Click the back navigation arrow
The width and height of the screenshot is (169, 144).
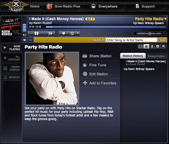pyautogui.click(x=25, y=40)
